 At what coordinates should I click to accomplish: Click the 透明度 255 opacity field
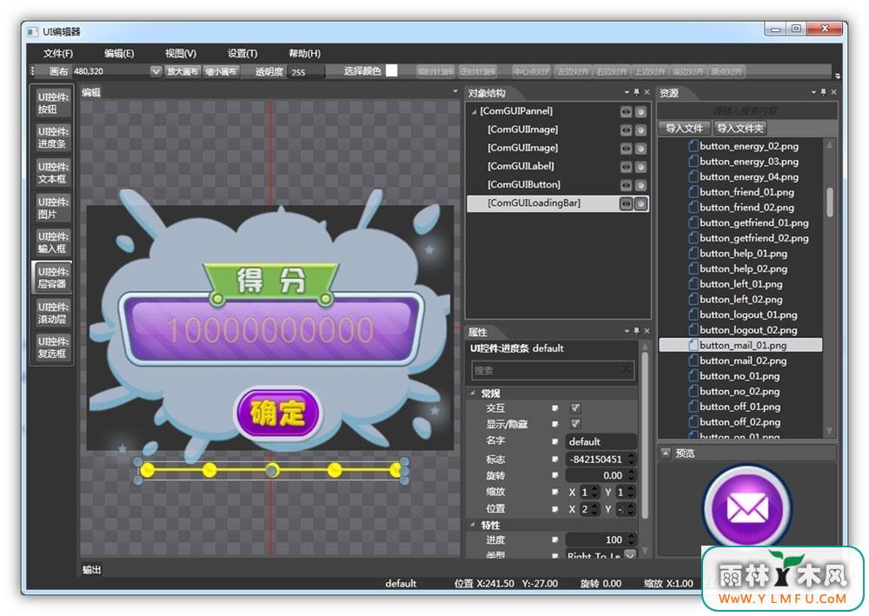click(305, 72)
